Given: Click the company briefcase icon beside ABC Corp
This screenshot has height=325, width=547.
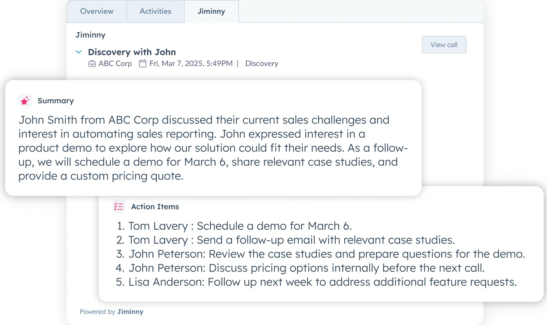Looking at the screenshot, I should click(x=92, y=63).
